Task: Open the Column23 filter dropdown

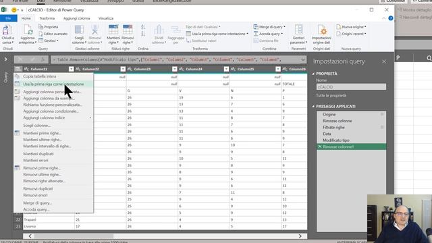Action: point(174,69)
